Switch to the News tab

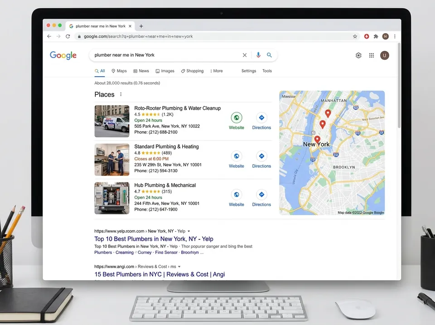pos(141,71)
